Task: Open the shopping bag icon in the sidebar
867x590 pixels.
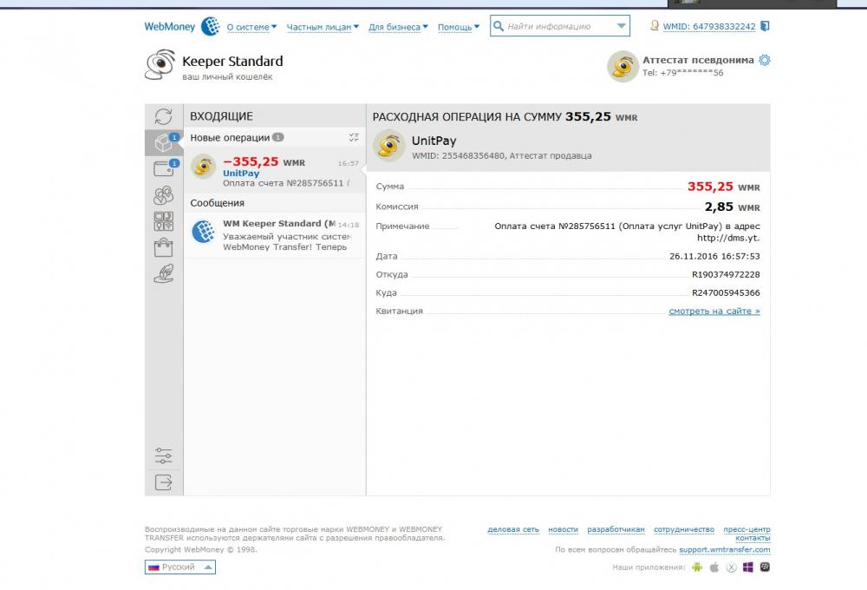Action: pos(163,248)
